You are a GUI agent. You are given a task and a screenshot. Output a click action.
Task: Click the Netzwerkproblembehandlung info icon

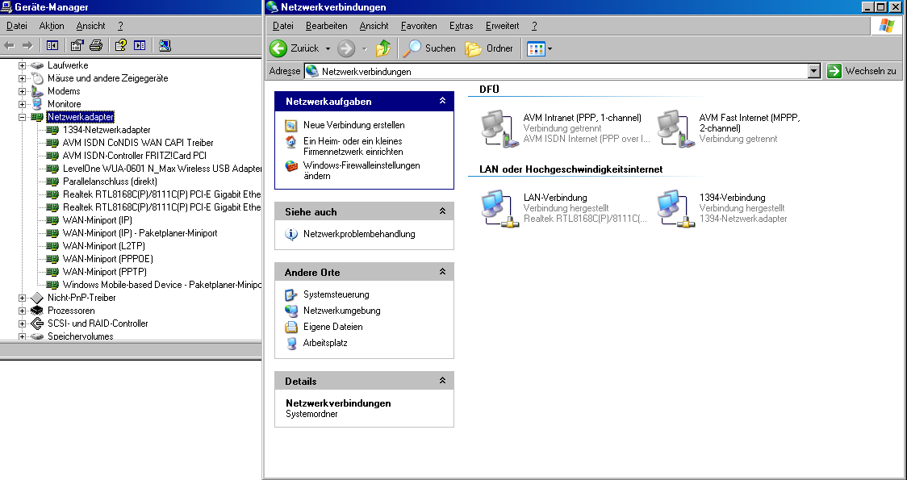[x=291, y=234]
